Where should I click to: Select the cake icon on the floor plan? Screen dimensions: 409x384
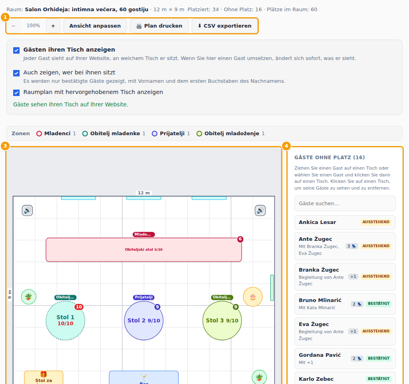coord(253,297)
